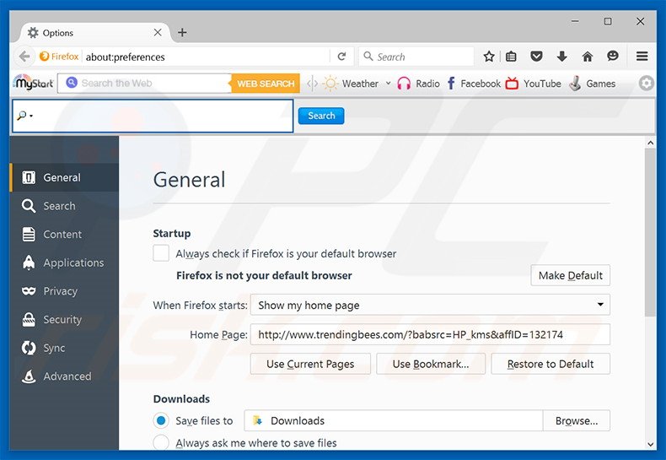
Task: Click the Home Page URL field
Action: (x=430, y=334)
